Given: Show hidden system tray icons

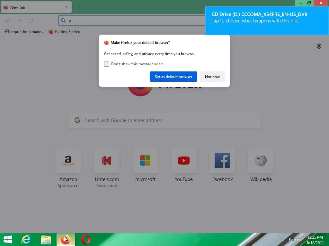Looking at the screenshot, I should click(283, 240).
